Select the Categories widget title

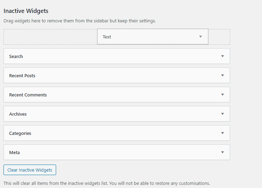pyautogui.click(x=20, y=133)
